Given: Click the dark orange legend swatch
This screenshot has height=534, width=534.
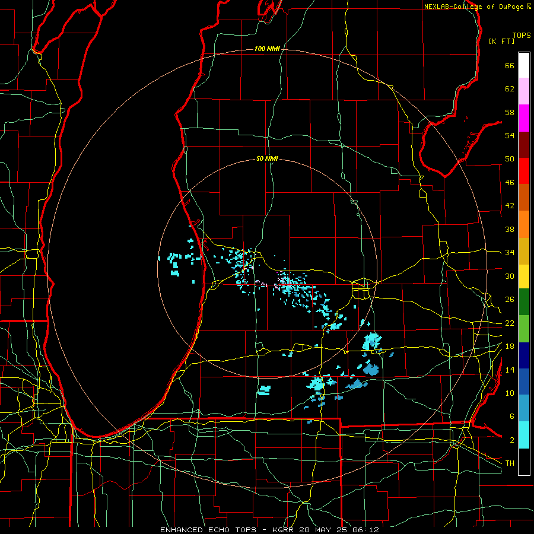Looking at the screenshot, I should point(524,197).
